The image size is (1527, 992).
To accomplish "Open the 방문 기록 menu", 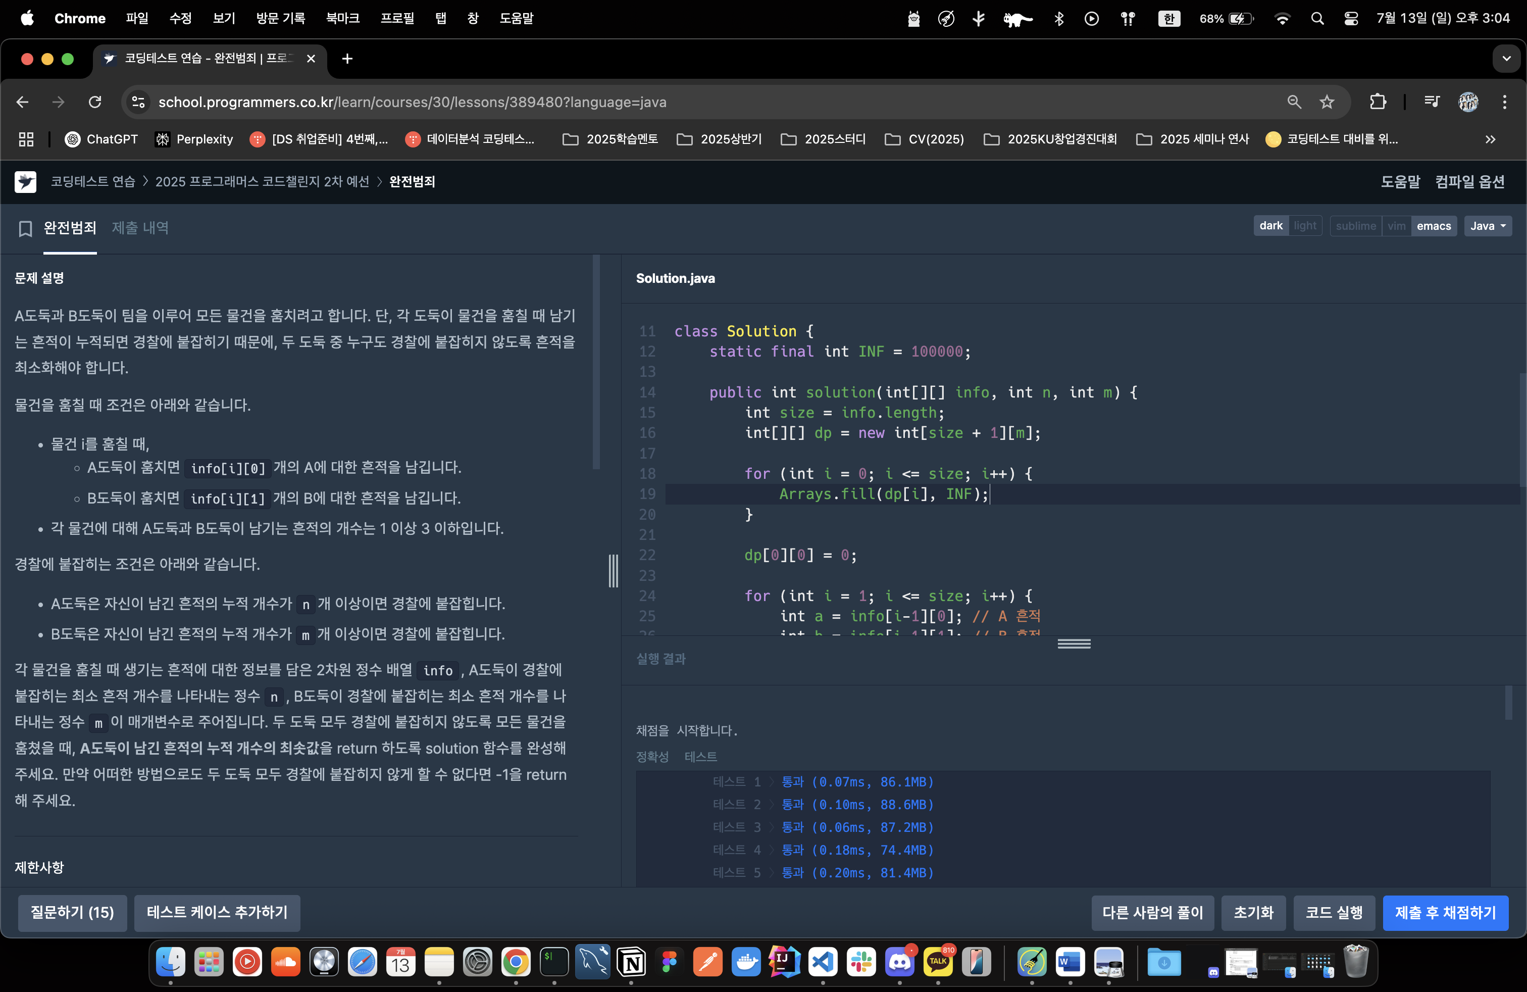I will coord(280,19).
